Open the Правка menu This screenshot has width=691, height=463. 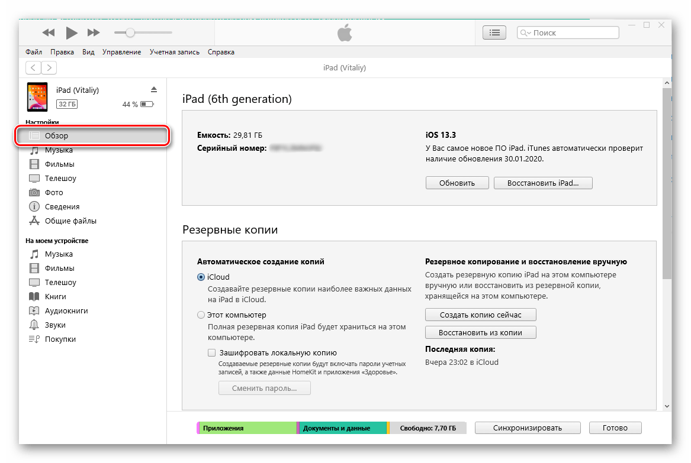[x=62, y=52]
